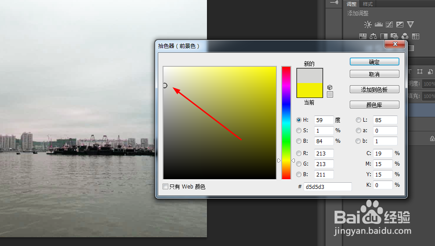This screenshot has width=435, height=246.
Task: Add a Levels adjustment layer
Action: coord(379,25)
